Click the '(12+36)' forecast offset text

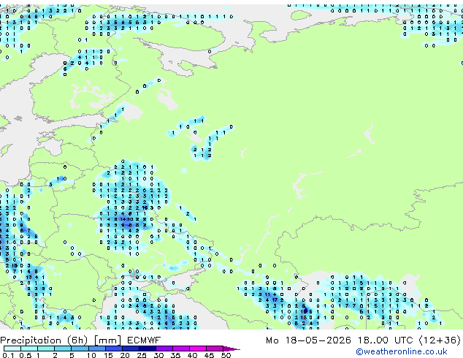tap(440, 340)
